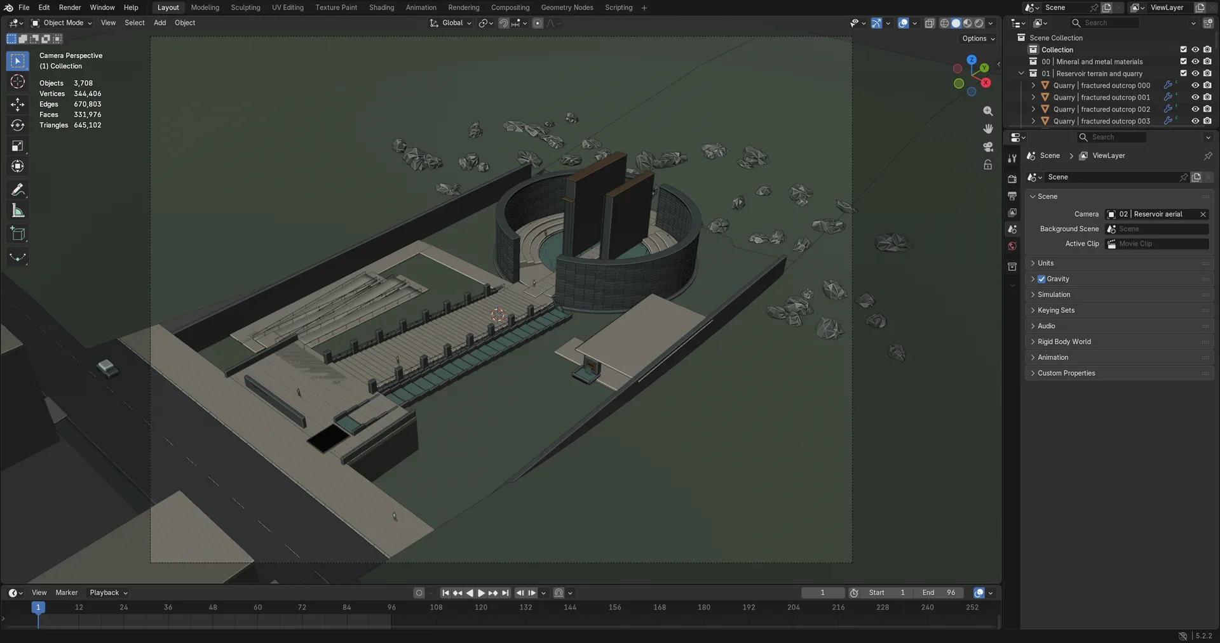The image size is (1220, 643).
Task: Click the End frame field in timeline
Action: click(x=939, y=593)
